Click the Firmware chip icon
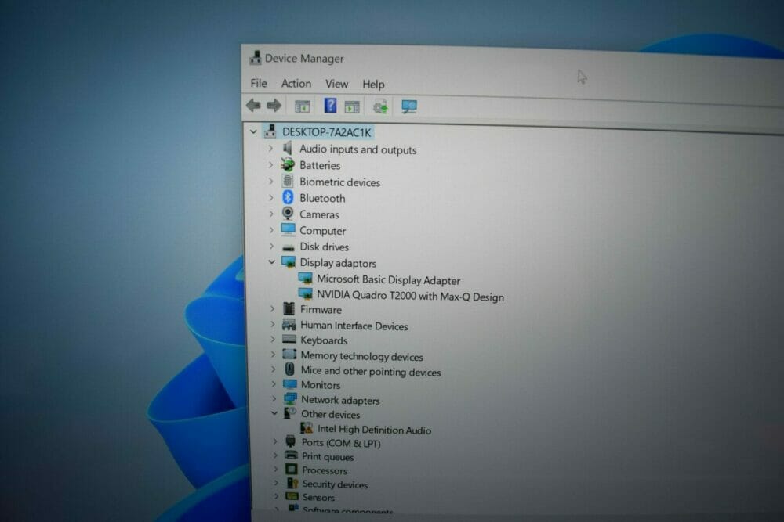Screen dimensions: 784x522 click(289, 309)
